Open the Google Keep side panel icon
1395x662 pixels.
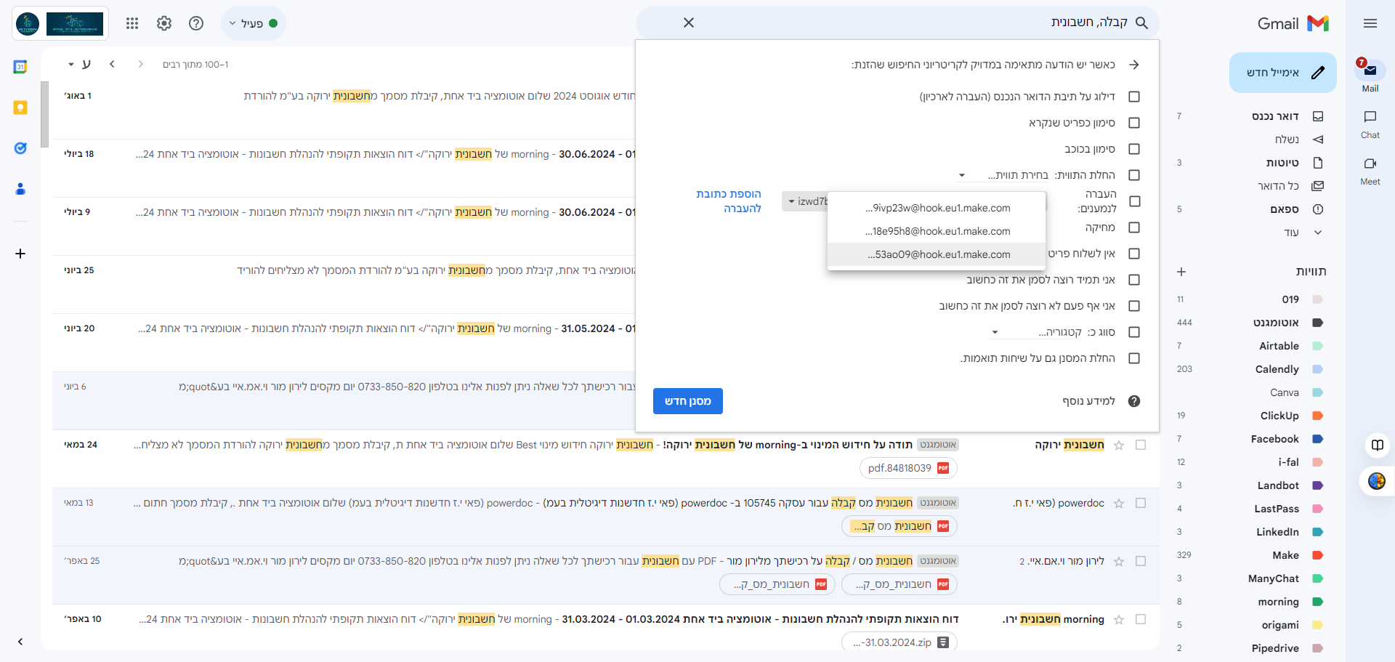pyautogui.click(x=20, y=108)
